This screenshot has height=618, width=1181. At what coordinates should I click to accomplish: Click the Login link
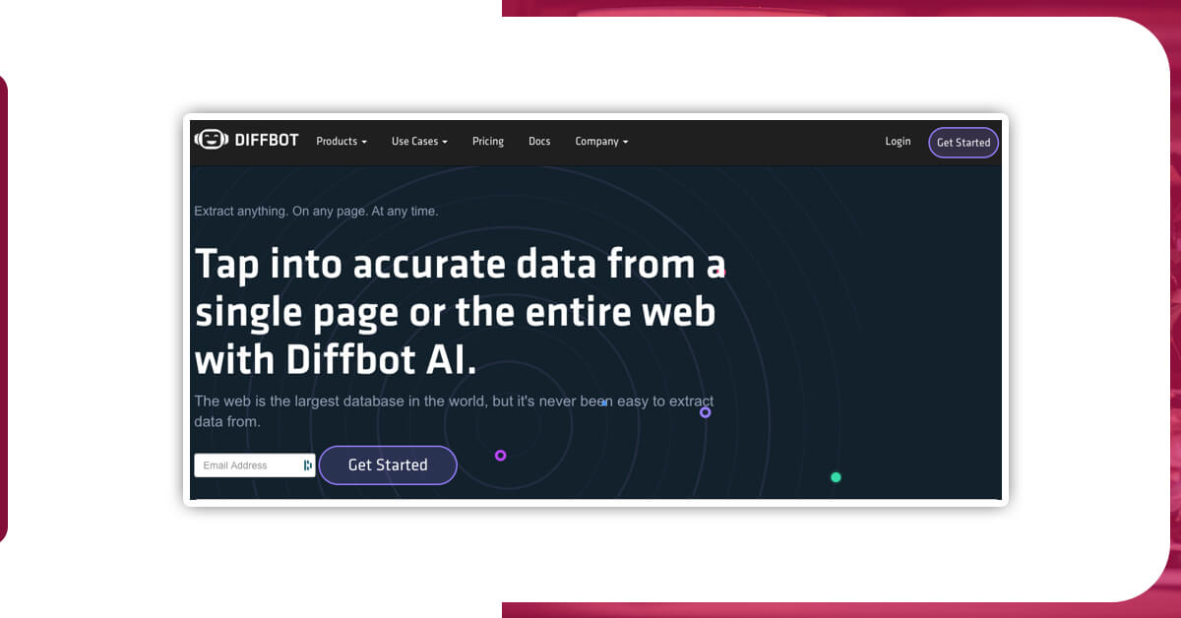tap(898, 142)
